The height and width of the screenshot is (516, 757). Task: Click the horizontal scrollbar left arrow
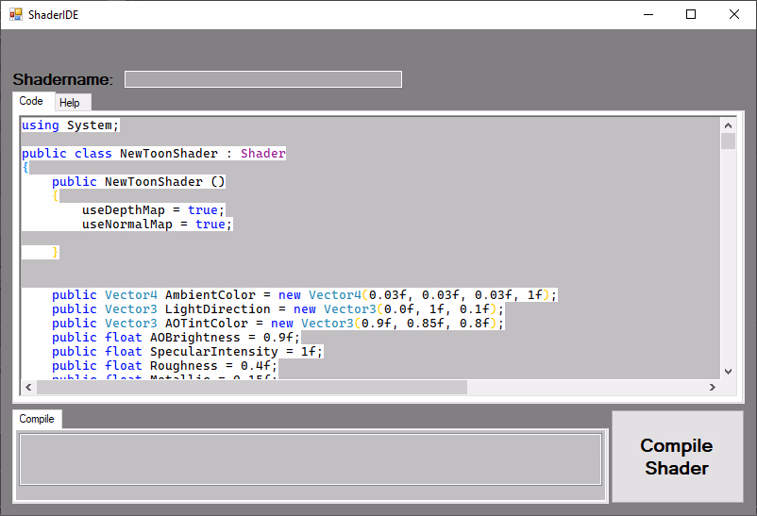[x=28, y=387]
